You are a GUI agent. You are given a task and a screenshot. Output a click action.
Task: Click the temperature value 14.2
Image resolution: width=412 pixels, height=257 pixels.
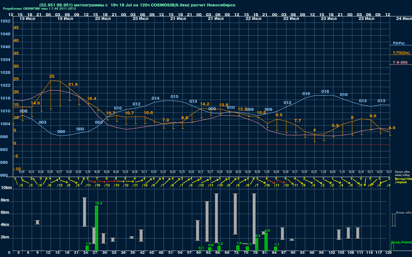[205, 104]
